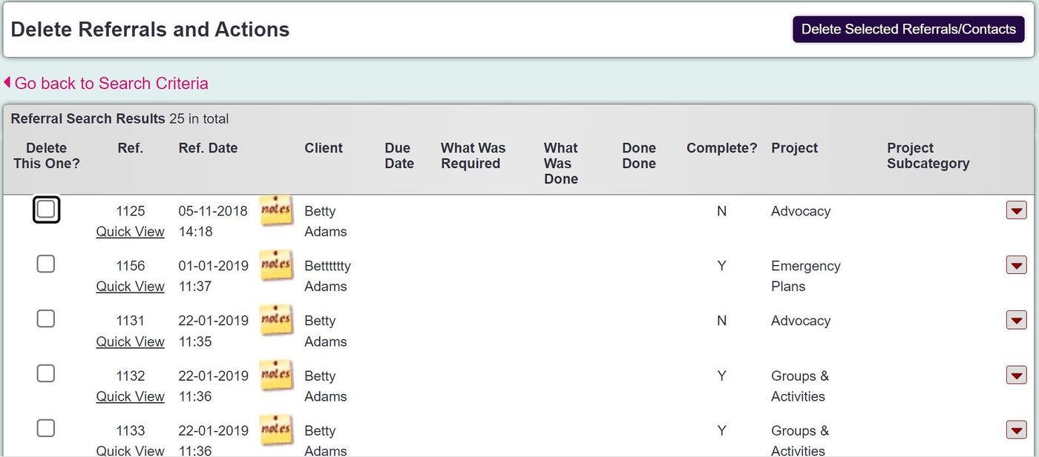Open the notes icon for referral 1125

click(275, 210)
